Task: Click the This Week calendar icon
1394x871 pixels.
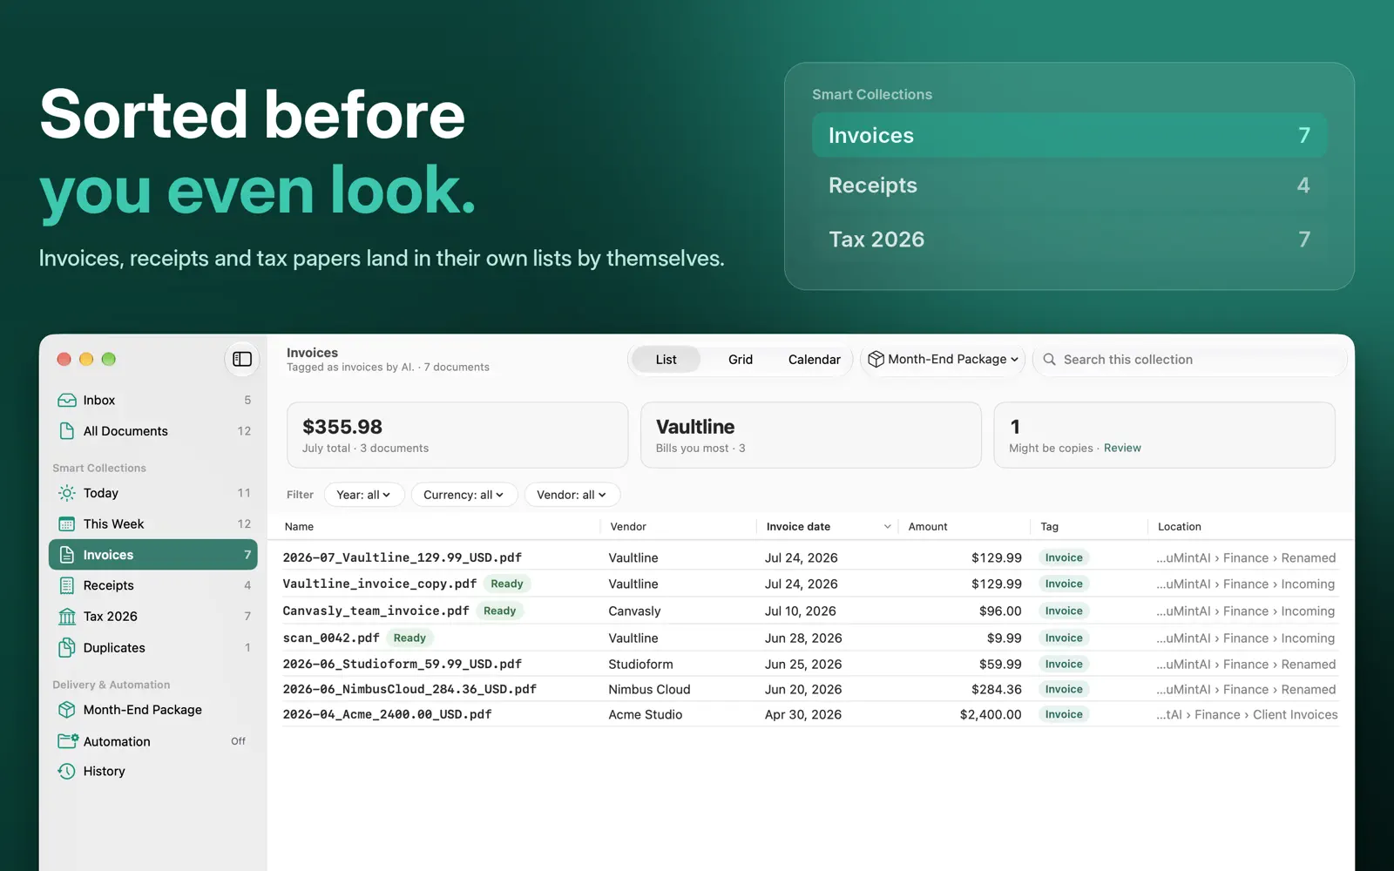Action: coord(67,524)
